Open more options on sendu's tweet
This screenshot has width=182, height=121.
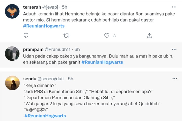coord(174,78)
